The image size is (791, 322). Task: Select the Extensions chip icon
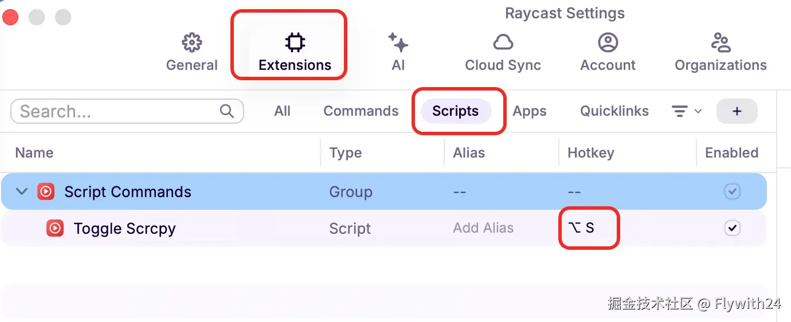click(295, 42)
